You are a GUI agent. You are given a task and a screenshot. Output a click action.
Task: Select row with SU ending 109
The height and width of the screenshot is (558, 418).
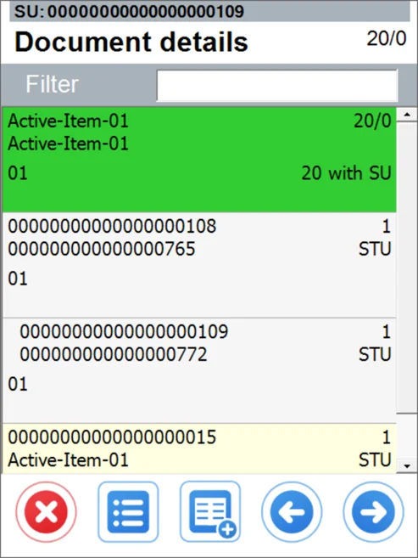(x=199, y=370)
